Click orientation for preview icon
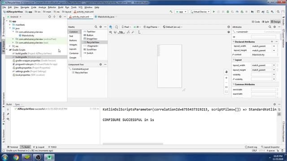 [x=117, y=27]
